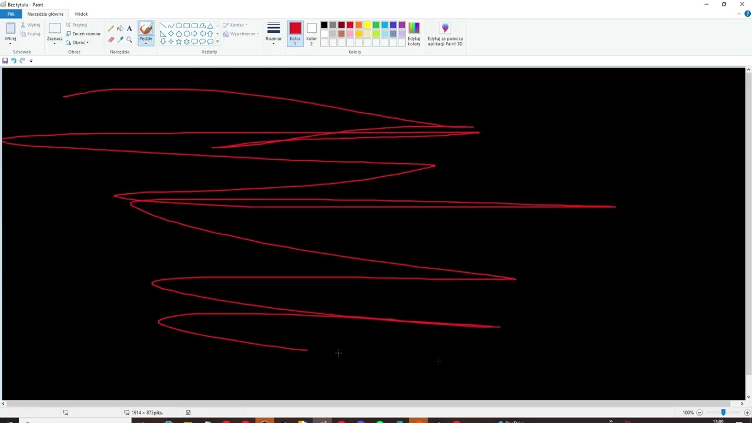Select Kolor 1 as active color
Screen dimensions: 752x423
[x=295, y=34]
